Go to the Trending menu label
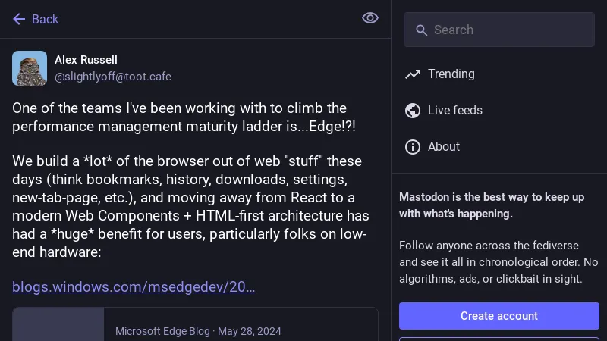Image resolution: width=607 pixels, height=341 pixels. (451, 74)
